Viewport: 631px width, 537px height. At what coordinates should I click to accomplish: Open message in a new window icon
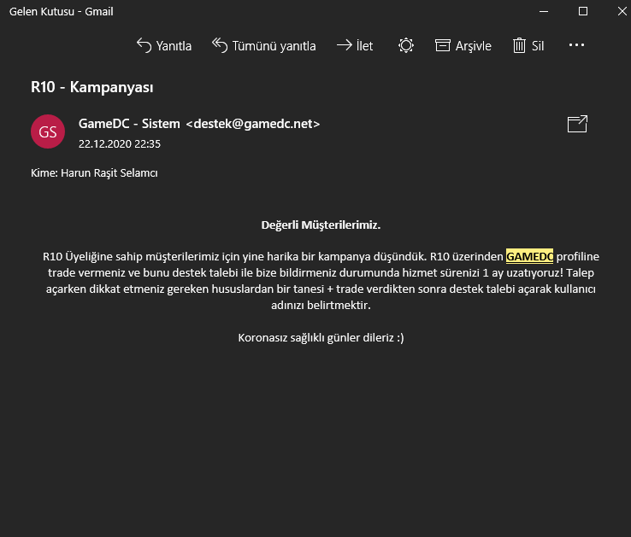(x=577, y=124)
